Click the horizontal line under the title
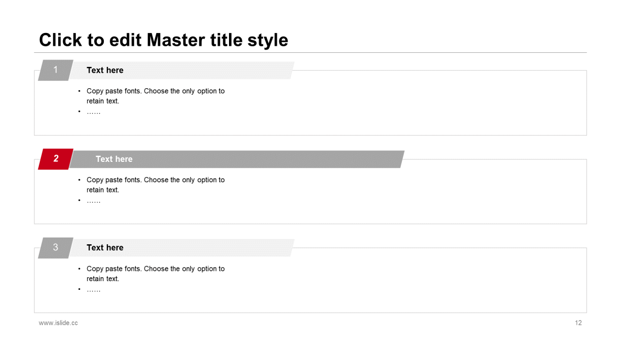 coord(310,52)
